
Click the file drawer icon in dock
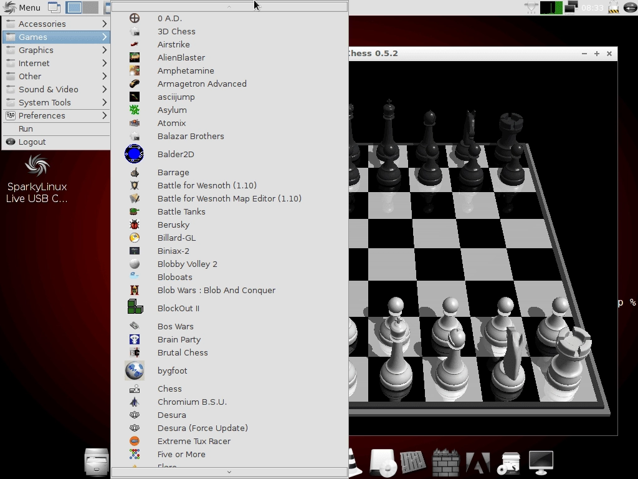[x=97, y=462]
